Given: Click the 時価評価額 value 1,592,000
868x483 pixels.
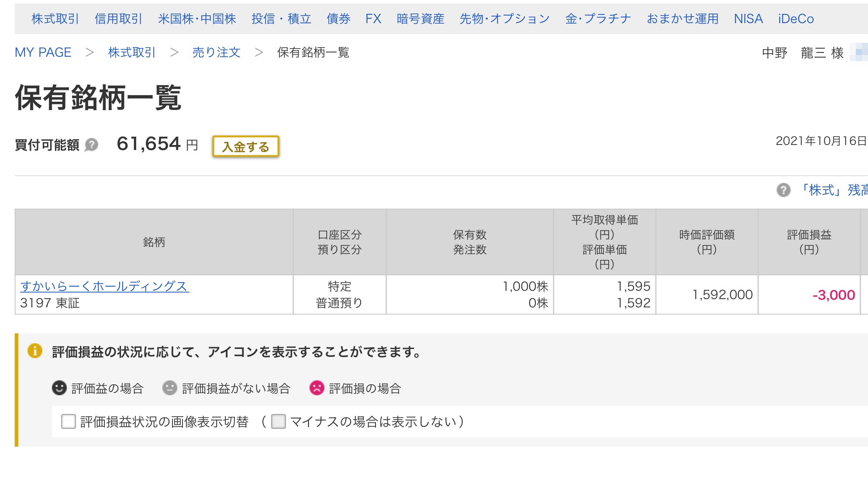Looking at the screenshot, I should click(722, 295).
